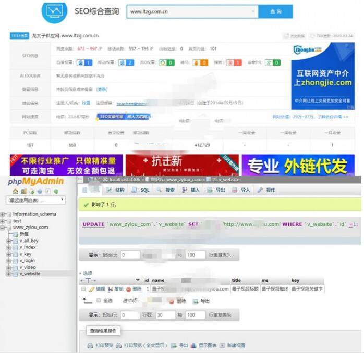Image resolution: width=364 pixels, height=353 pixels.
Task: Click the 打印预览 printer icon
Action: coord(90,346)
